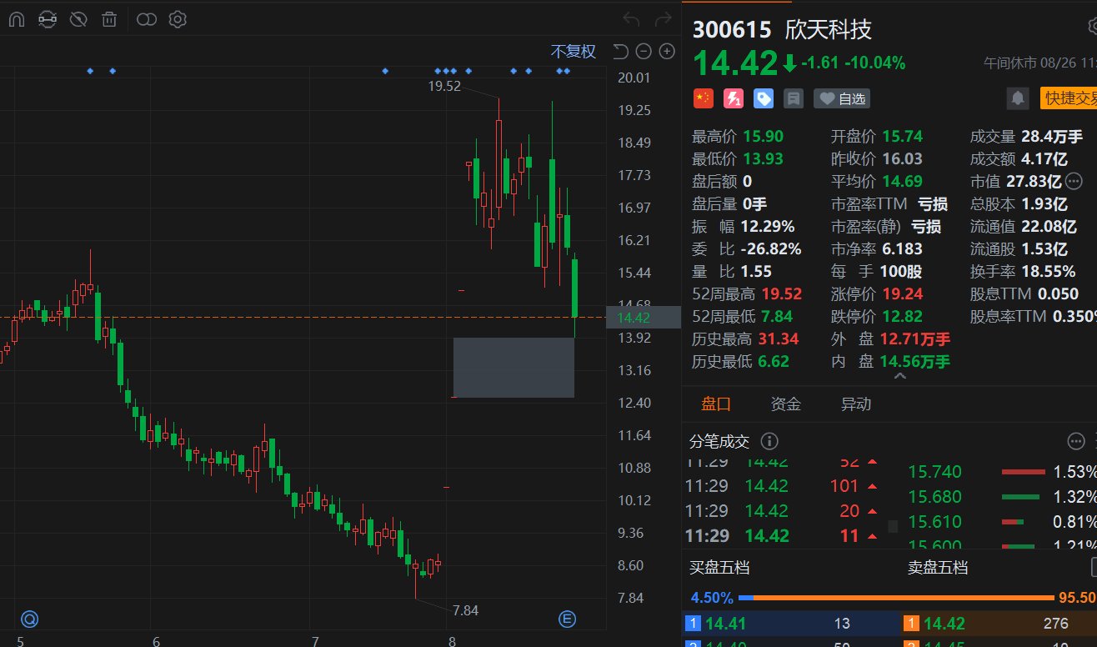
Task: Click the 15.610 price distribution row
Action: 1002,522
